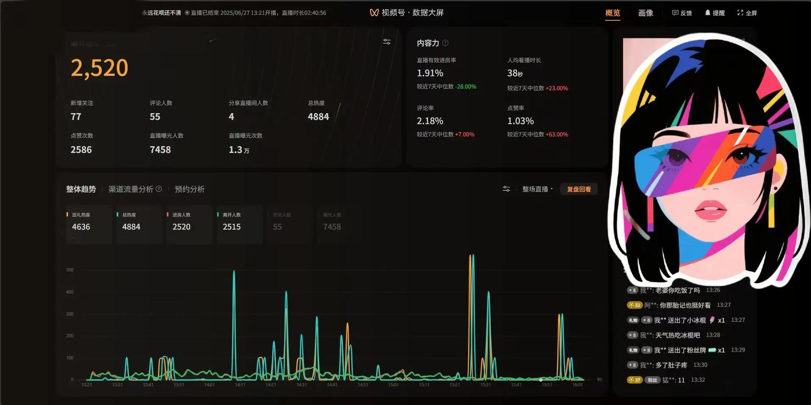Click the 粉丝 badge in the 13:32 comment
This screenshot has width=811, height=405.
point(652,380)
